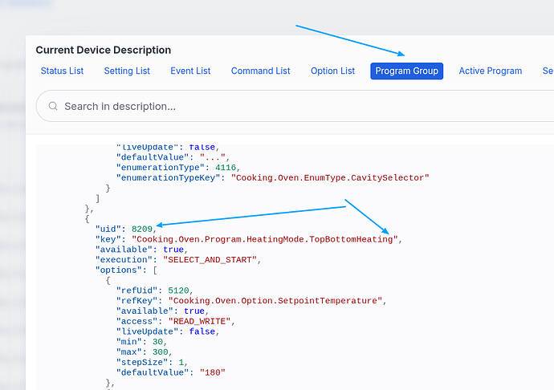This screenshot has height=390, width=554.
Task: Open the Event List tab
Action: 190,71
